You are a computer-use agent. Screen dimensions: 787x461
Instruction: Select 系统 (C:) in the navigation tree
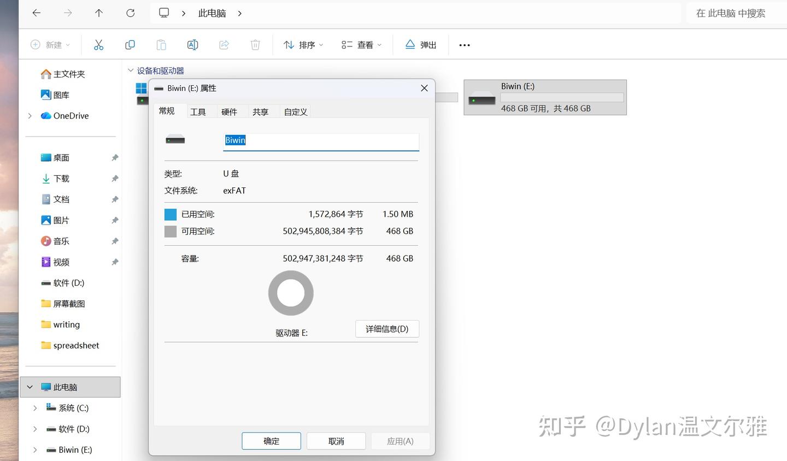[x=67, y=408]
